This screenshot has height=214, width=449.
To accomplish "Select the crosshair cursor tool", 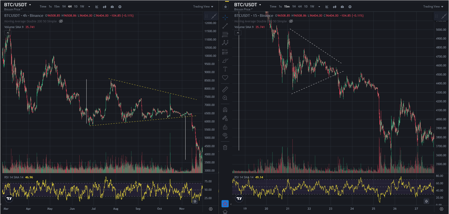I will point(225,17).
